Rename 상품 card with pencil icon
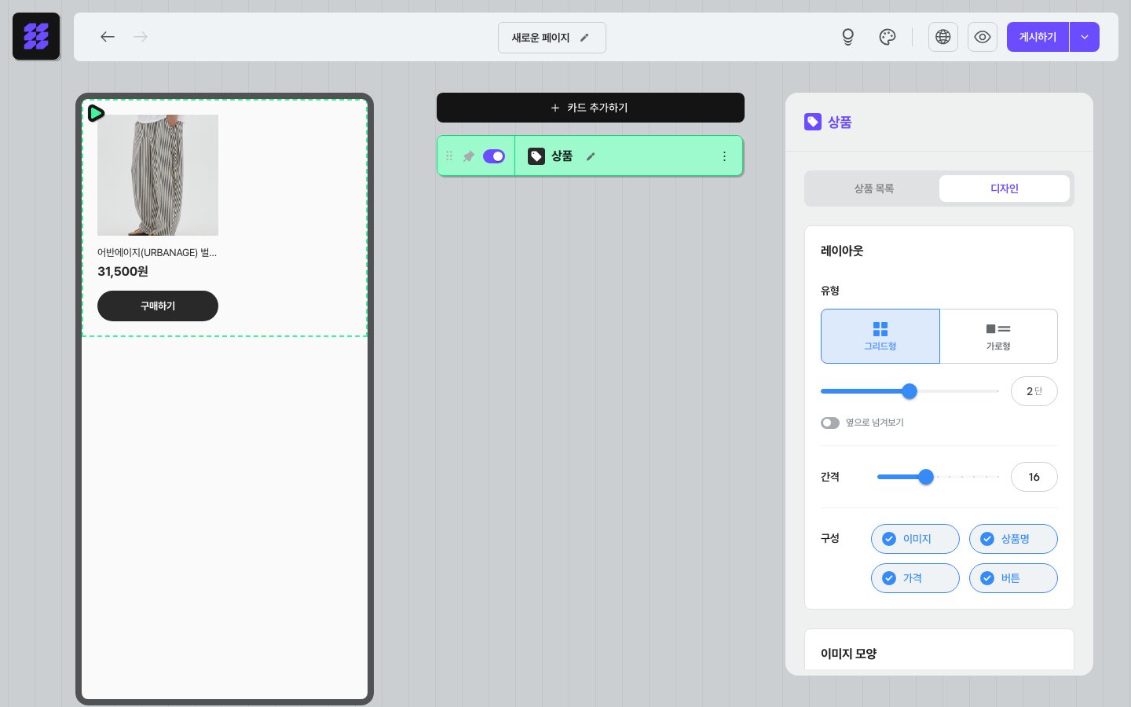Screen dimensions: 1131x707 tap(591, 156)
